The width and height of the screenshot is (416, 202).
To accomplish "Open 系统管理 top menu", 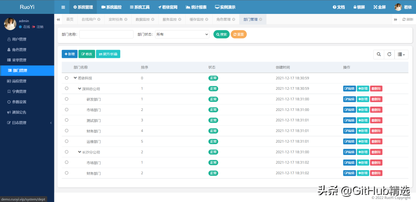I will (x=83, y=7).
